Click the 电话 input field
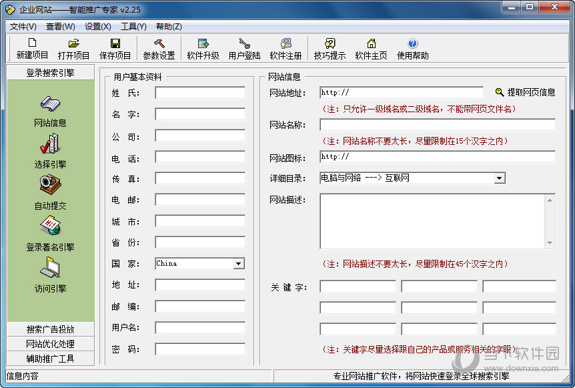 click(x=200, y=157)
